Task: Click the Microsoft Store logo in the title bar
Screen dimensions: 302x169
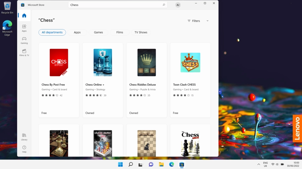Action: [x=23, y=5]
